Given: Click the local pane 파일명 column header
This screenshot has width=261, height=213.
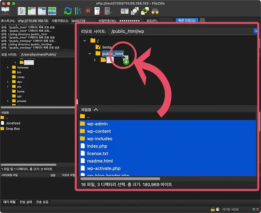Looking at the screenshot, I should click(5, 113).
